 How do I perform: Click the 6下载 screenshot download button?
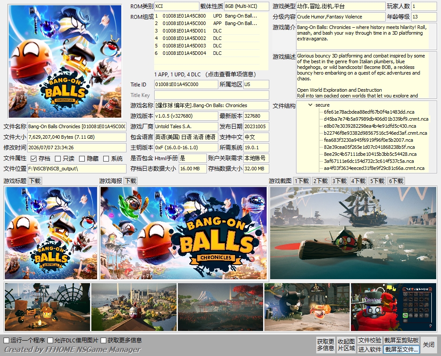pos(396,181)
